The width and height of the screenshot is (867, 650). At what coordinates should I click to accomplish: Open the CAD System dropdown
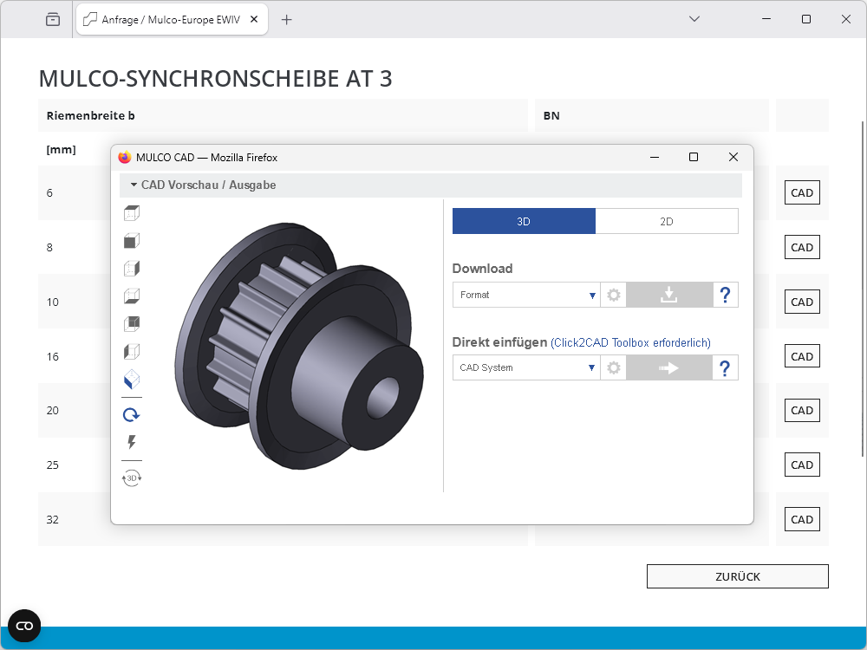(526, 368)
